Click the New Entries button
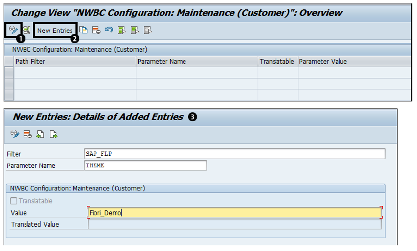 [x=55, y=30]
